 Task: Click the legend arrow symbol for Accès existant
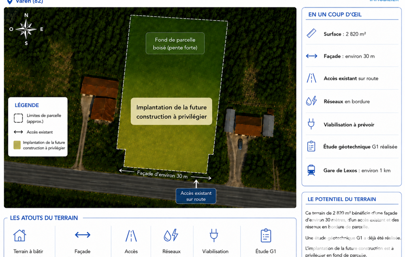click(x=18, y=132)
